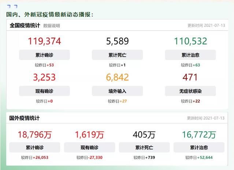This screenshot has height=170, width=234.
Task: Click the red 119,374 confirmed total
Action: coord(44,41)
